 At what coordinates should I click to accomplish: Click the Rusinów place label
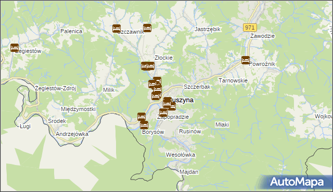pyautogui.click(x=190, y=131)
